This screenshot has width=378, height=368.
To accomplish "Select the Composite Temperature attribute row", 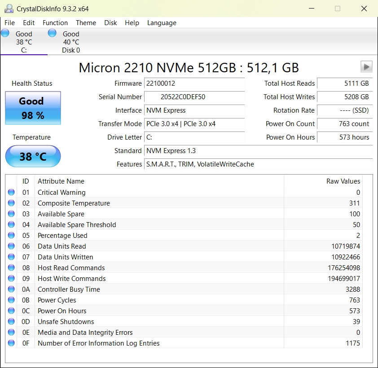I will 74,203.
